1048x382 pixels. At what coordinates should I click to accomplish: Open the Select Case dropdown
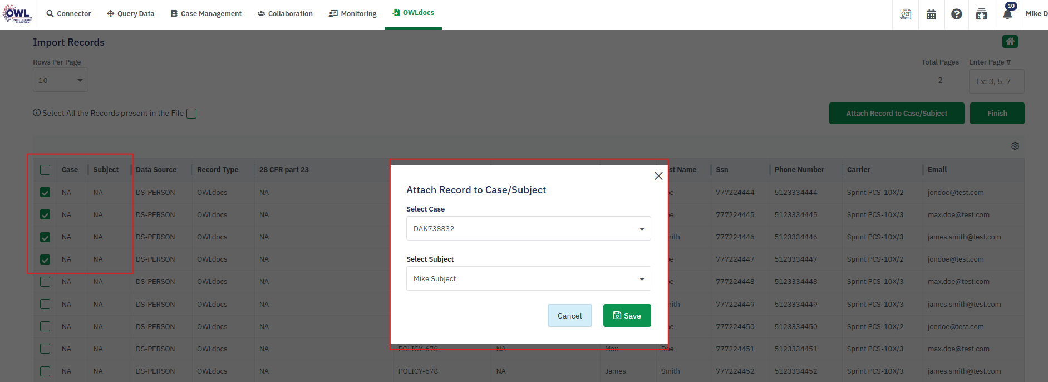[x=528, y=228]
